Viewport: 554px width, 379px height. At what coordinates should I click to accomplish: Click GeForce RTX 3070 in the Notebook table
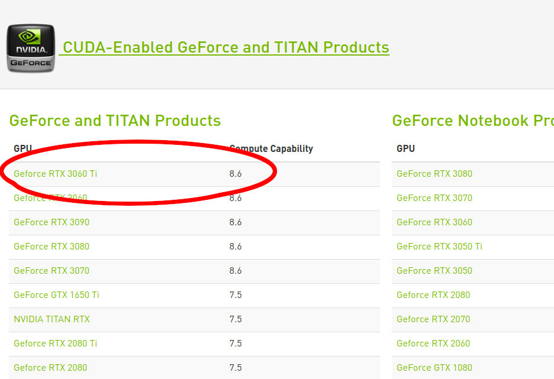point(434,198)
